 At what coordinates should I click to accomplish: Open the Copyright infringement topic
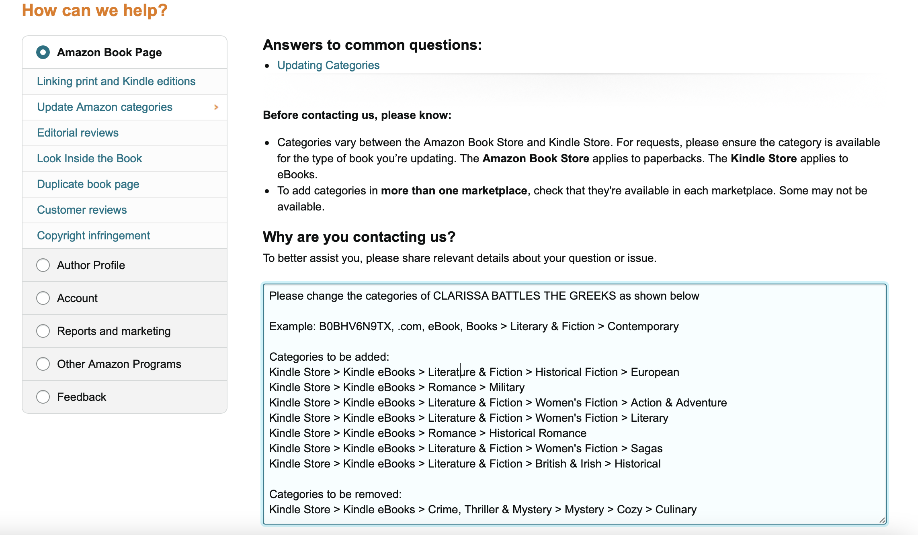pyautogui.click(x=93, y=235)
